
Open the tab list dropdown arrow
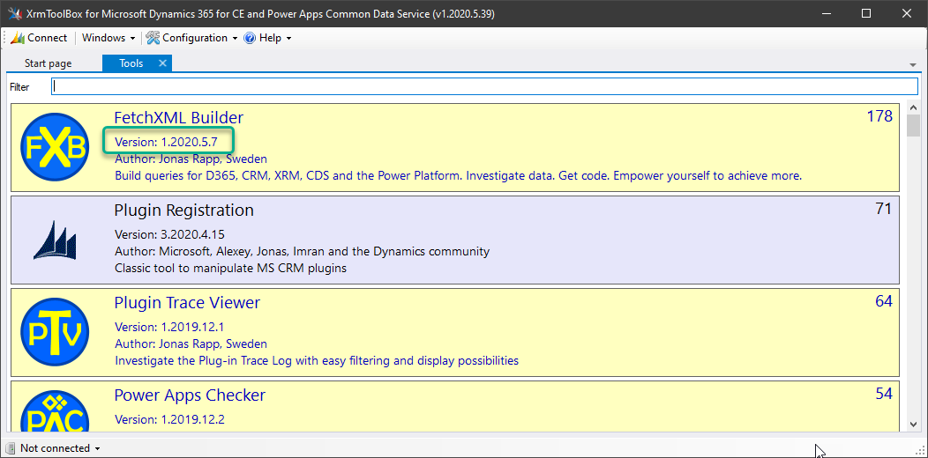pyautogui.click(x=913, y=64)
